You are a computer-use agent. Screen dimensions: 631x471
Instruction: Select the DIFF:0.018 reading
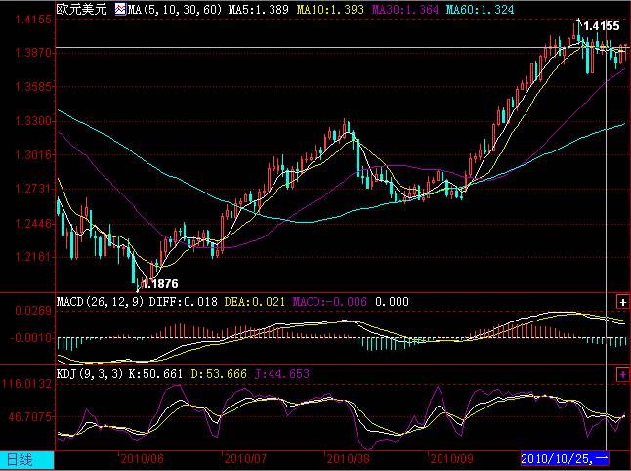[x=183, y=302]
